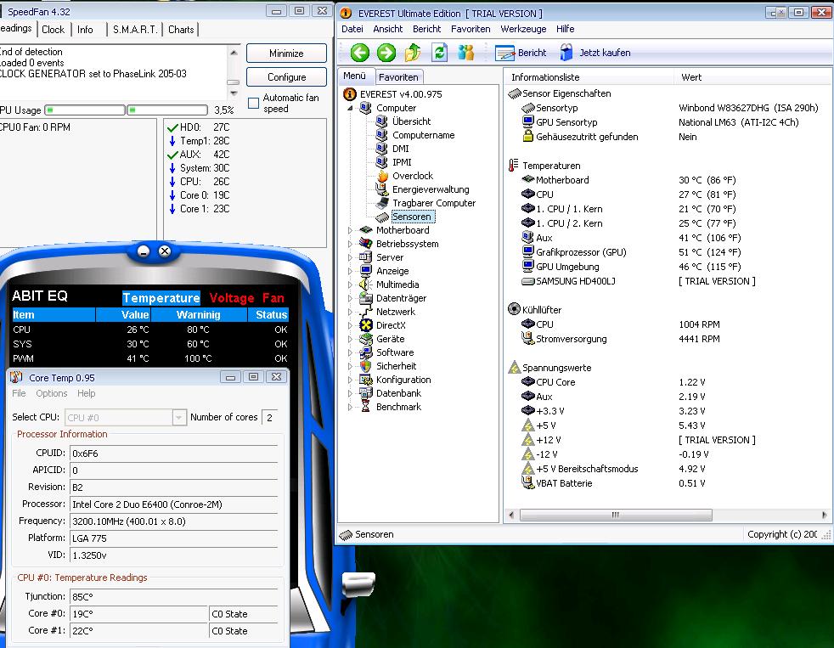This screenshot has width=834, height=648.
Task: Select the EVEREST v4.00.975 root node
Action: click(401, 94)
